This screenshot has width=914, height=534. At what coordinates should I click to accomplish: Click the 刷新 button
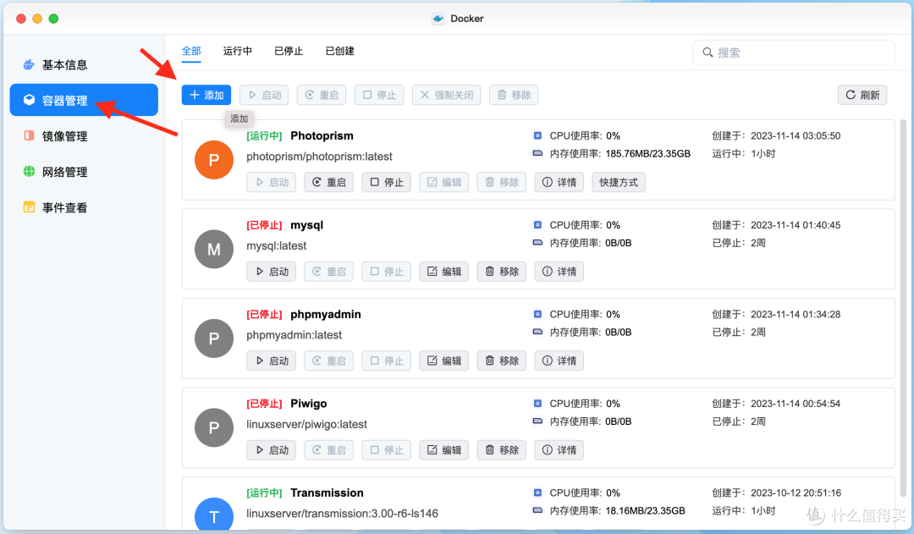(862, 95)
